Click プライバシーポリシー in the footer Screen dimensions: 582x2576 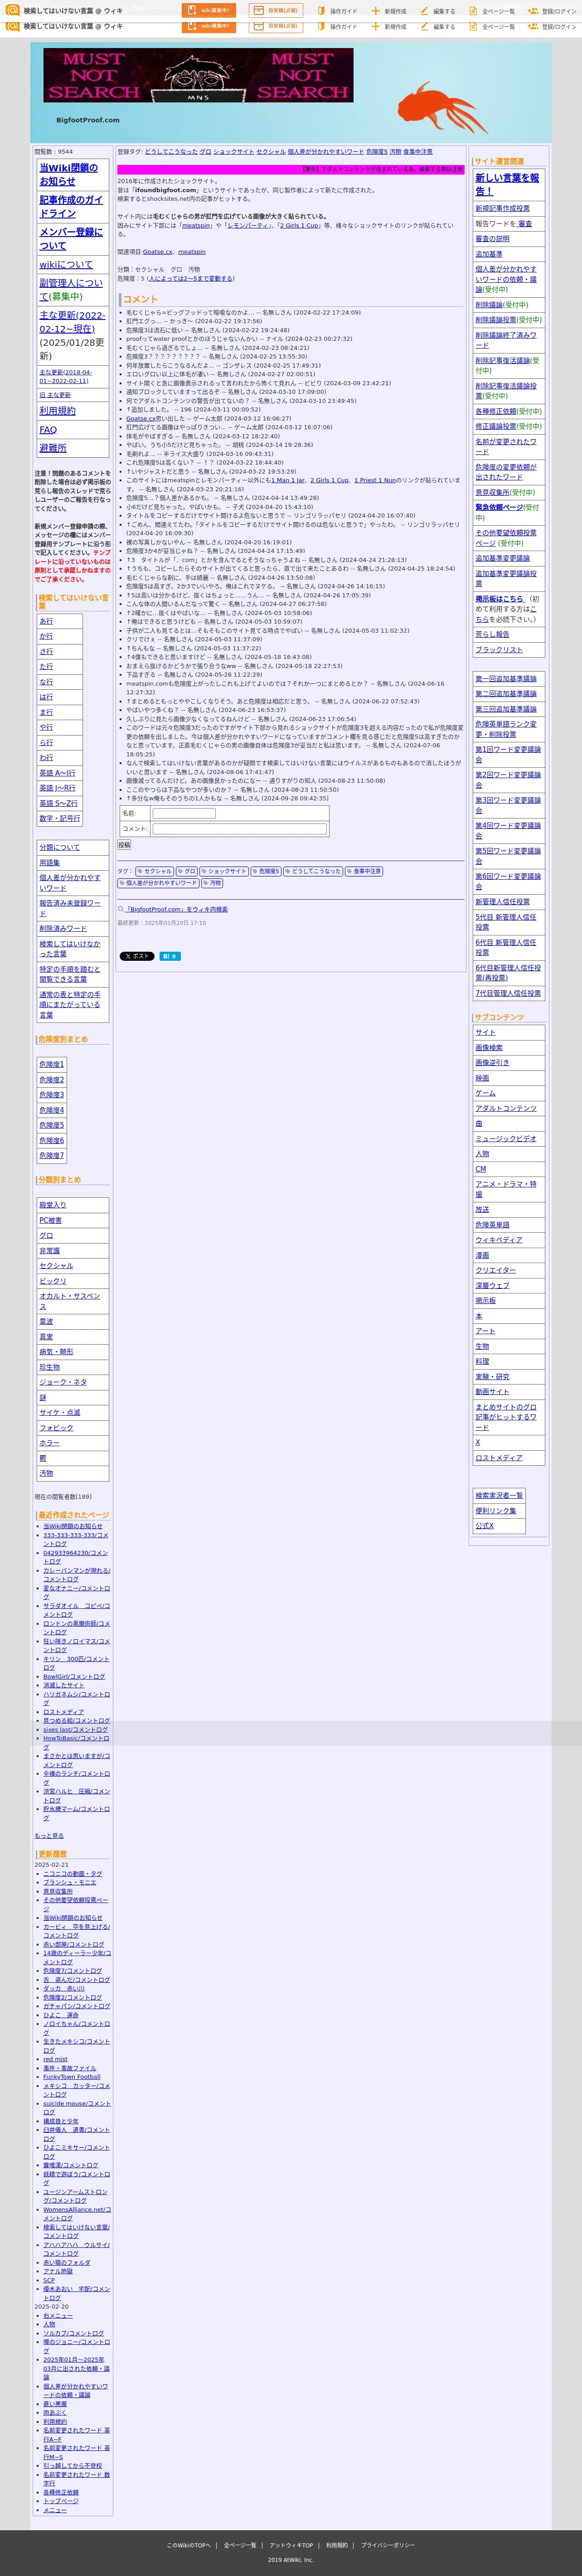388,2545
